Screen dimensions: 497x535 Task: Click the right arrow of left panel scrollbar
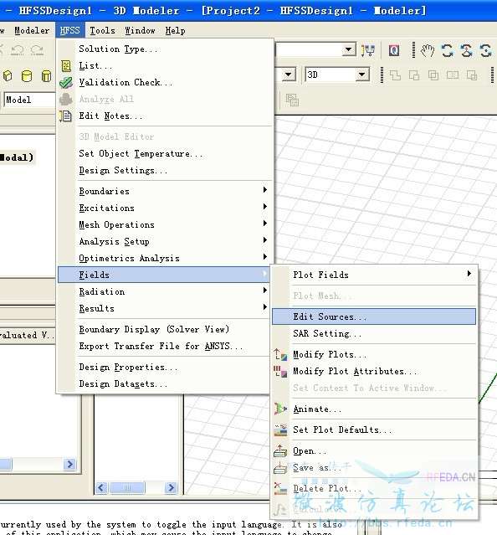[70, 465]
